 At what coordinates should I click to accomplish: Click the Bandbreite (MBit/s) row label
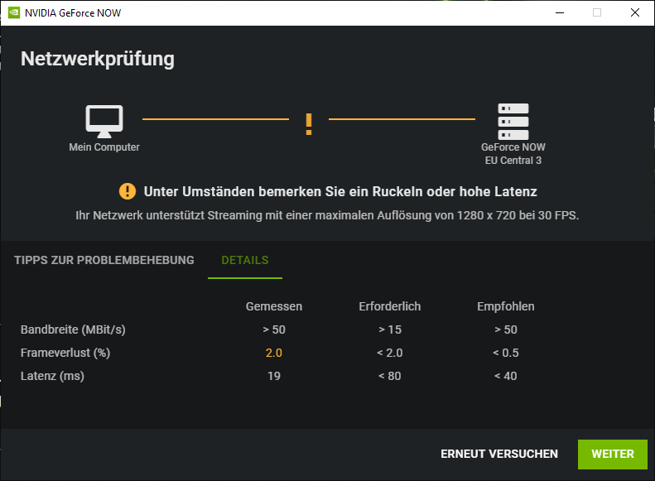(x=73, y=329)
